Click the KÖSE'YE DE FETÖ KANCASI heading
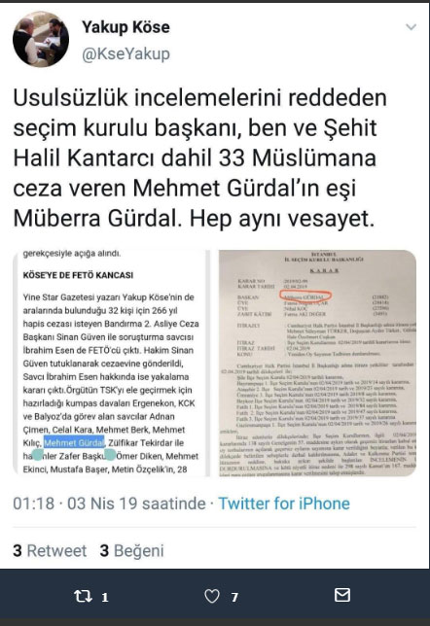 coord(79,275)
